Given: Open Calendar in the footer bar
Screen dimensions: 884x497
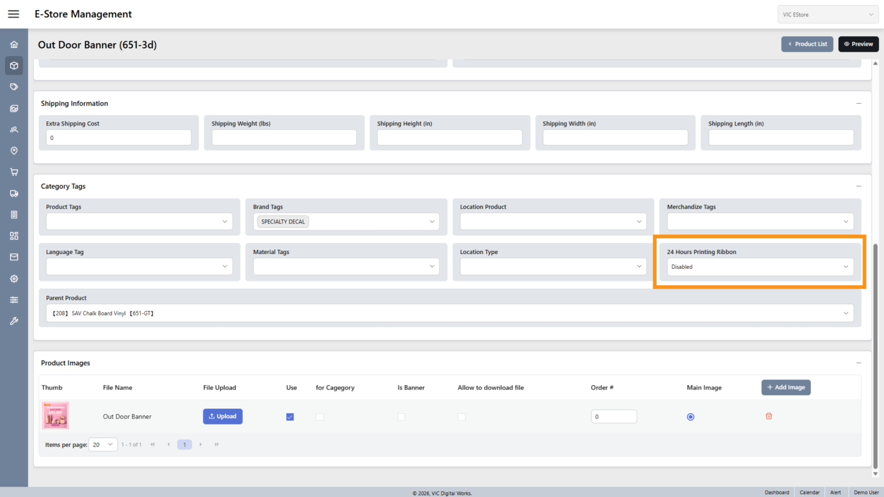Looking at the screenshot, I should [809, 492].
